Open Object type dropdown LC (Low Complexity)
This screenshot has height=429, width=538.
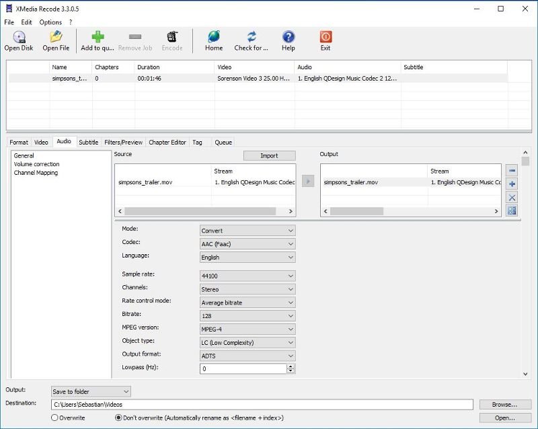click(x=247, y=342)
